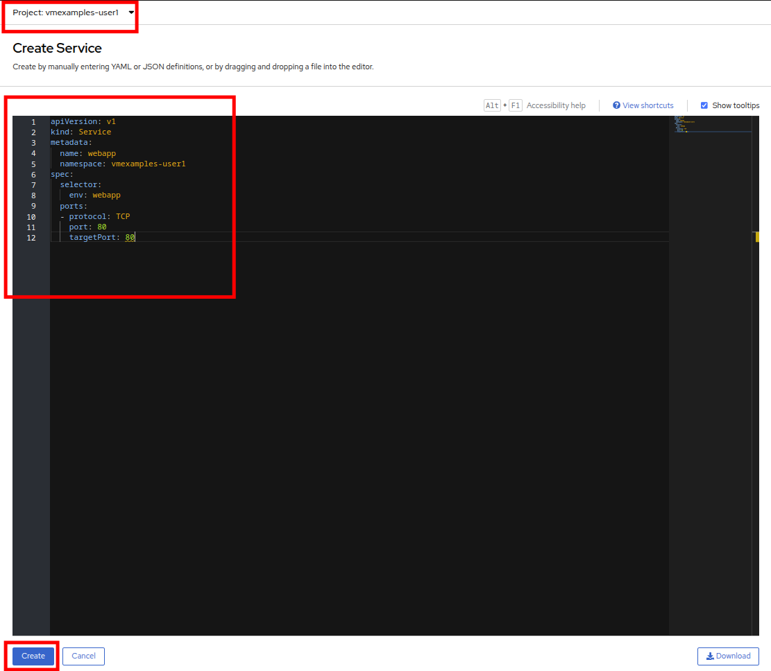The image size is (771, 671).
Task: Click the 'selector:' key on line 7
Action: pos(81,185)
